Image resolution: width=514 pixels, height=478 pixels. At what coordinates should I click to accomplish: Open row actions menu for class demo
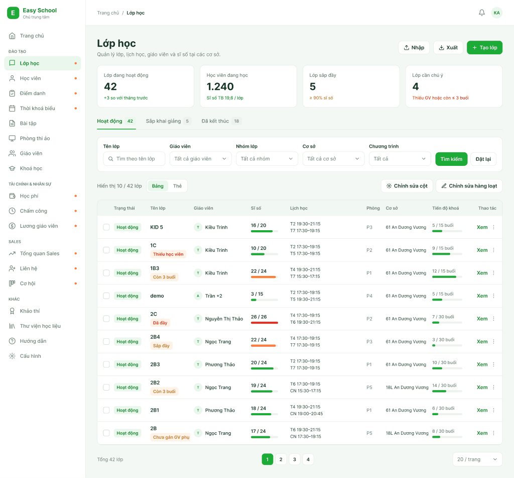click(x=494, y=296)
